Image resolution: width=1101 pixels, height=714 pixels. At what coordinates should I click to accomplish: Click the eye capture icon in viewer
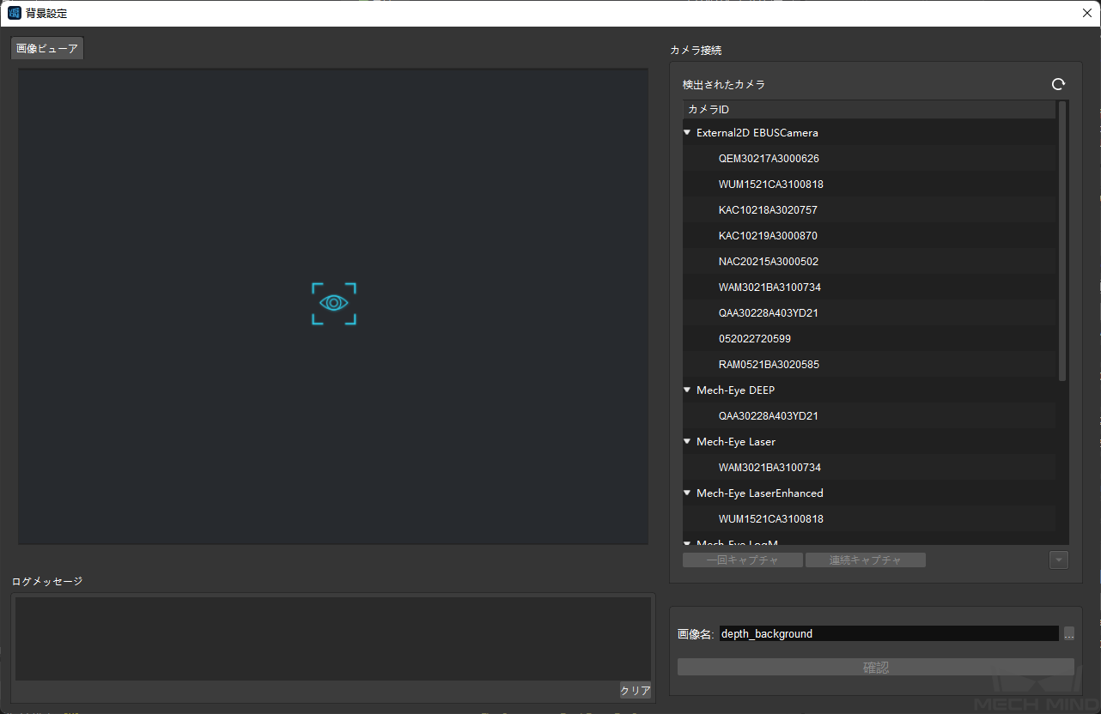click(x=334, y=304)
